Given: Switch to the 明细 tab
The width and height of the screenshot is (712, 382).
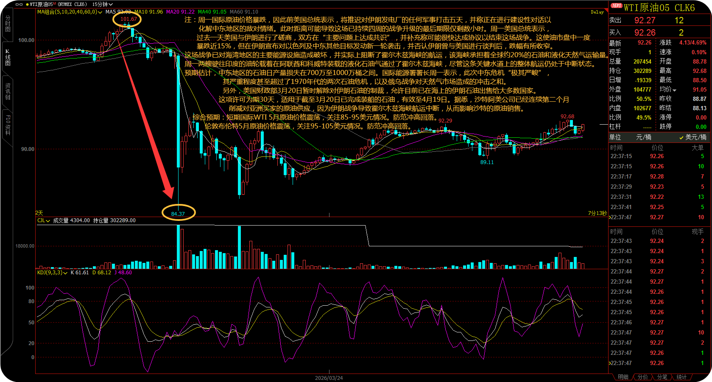Looking at the screenshot, I should [x=623, y=377].
